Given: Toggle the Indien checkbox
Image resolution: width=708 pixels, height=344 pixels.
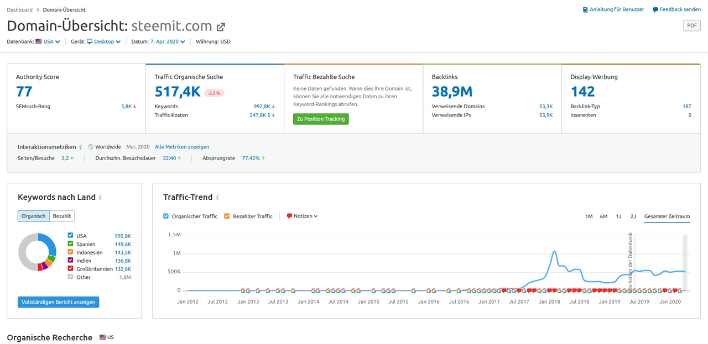Looking at the screenshot, I should pos(70,261).
